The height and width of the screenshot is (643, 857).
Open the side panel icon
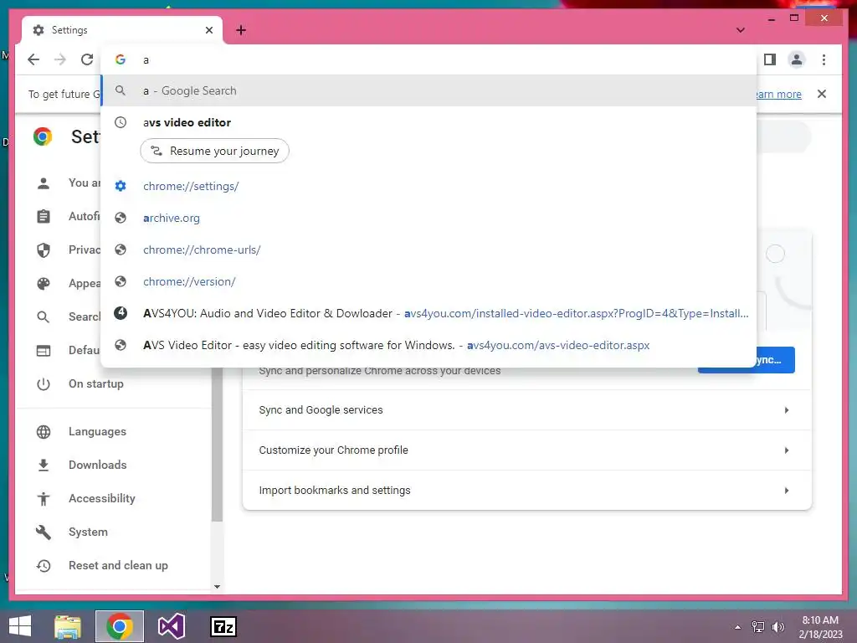click(x=770, y=59)
